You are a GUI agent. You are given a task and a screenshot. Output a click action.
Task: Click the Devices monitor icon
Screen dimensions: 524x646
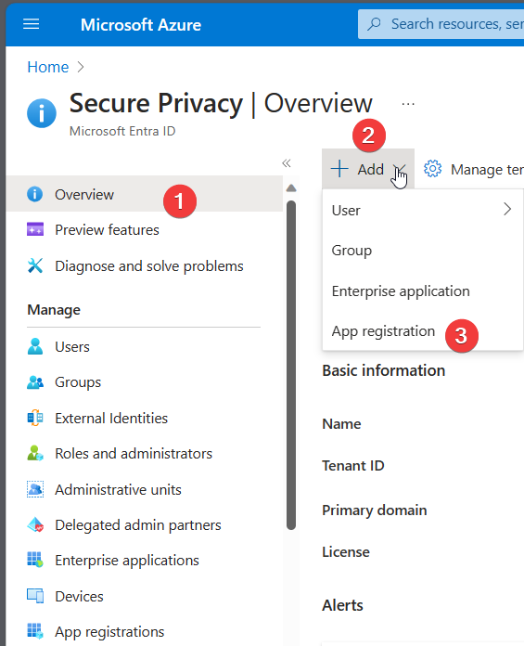click(x=35, y=596)
